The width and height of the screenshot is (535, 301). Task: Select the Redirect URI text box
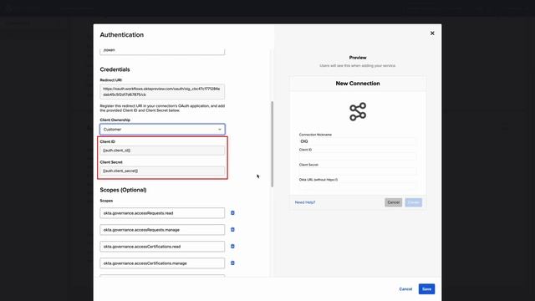(x=162, y=91)
